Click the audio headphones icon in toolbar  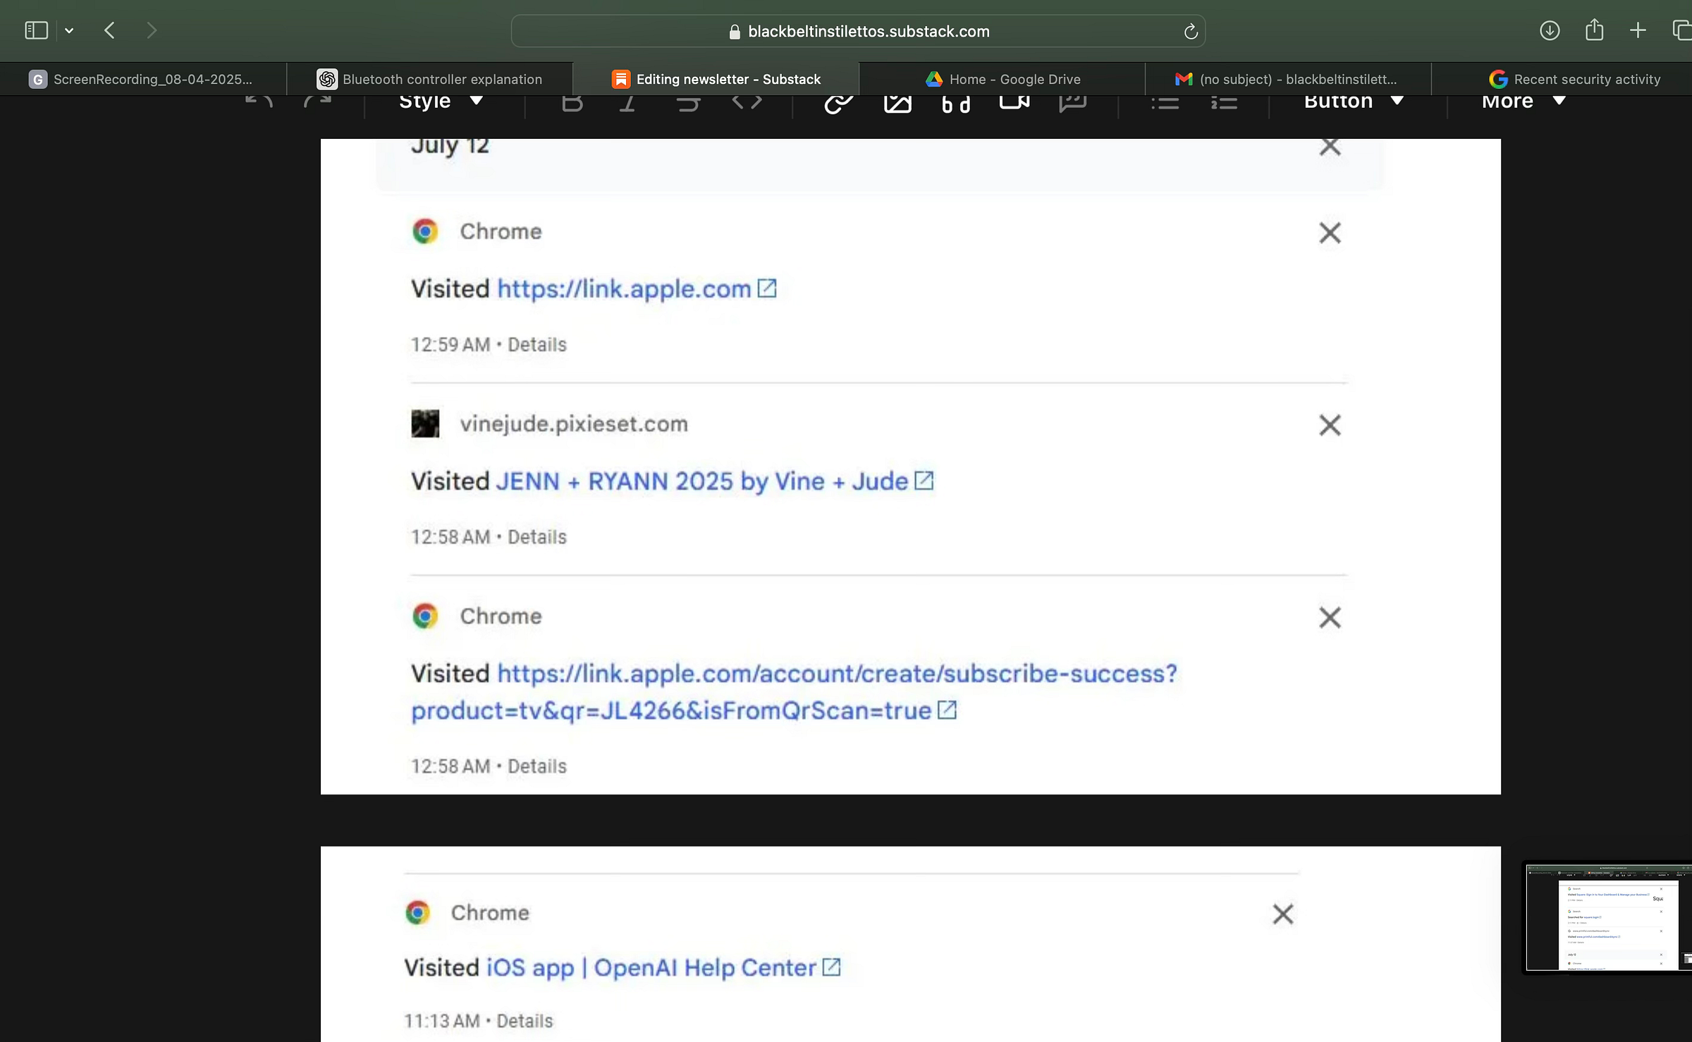click(x=955, y=104)
